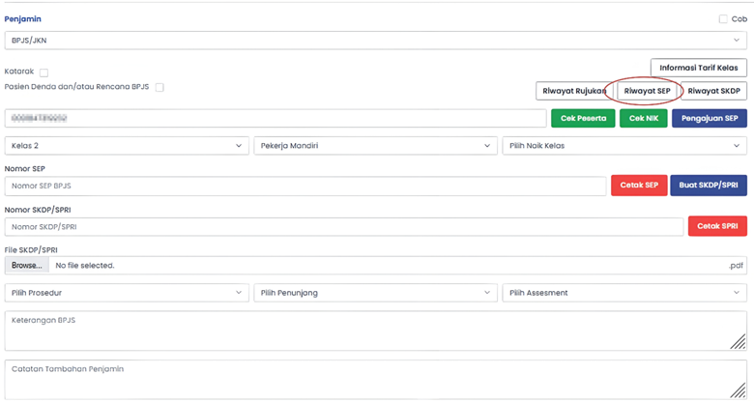Image resolution: width=754 pixels, height=403 pixels.
Task: Click Informasi Tarif Kelas button
Action: (x=698, y=68)
